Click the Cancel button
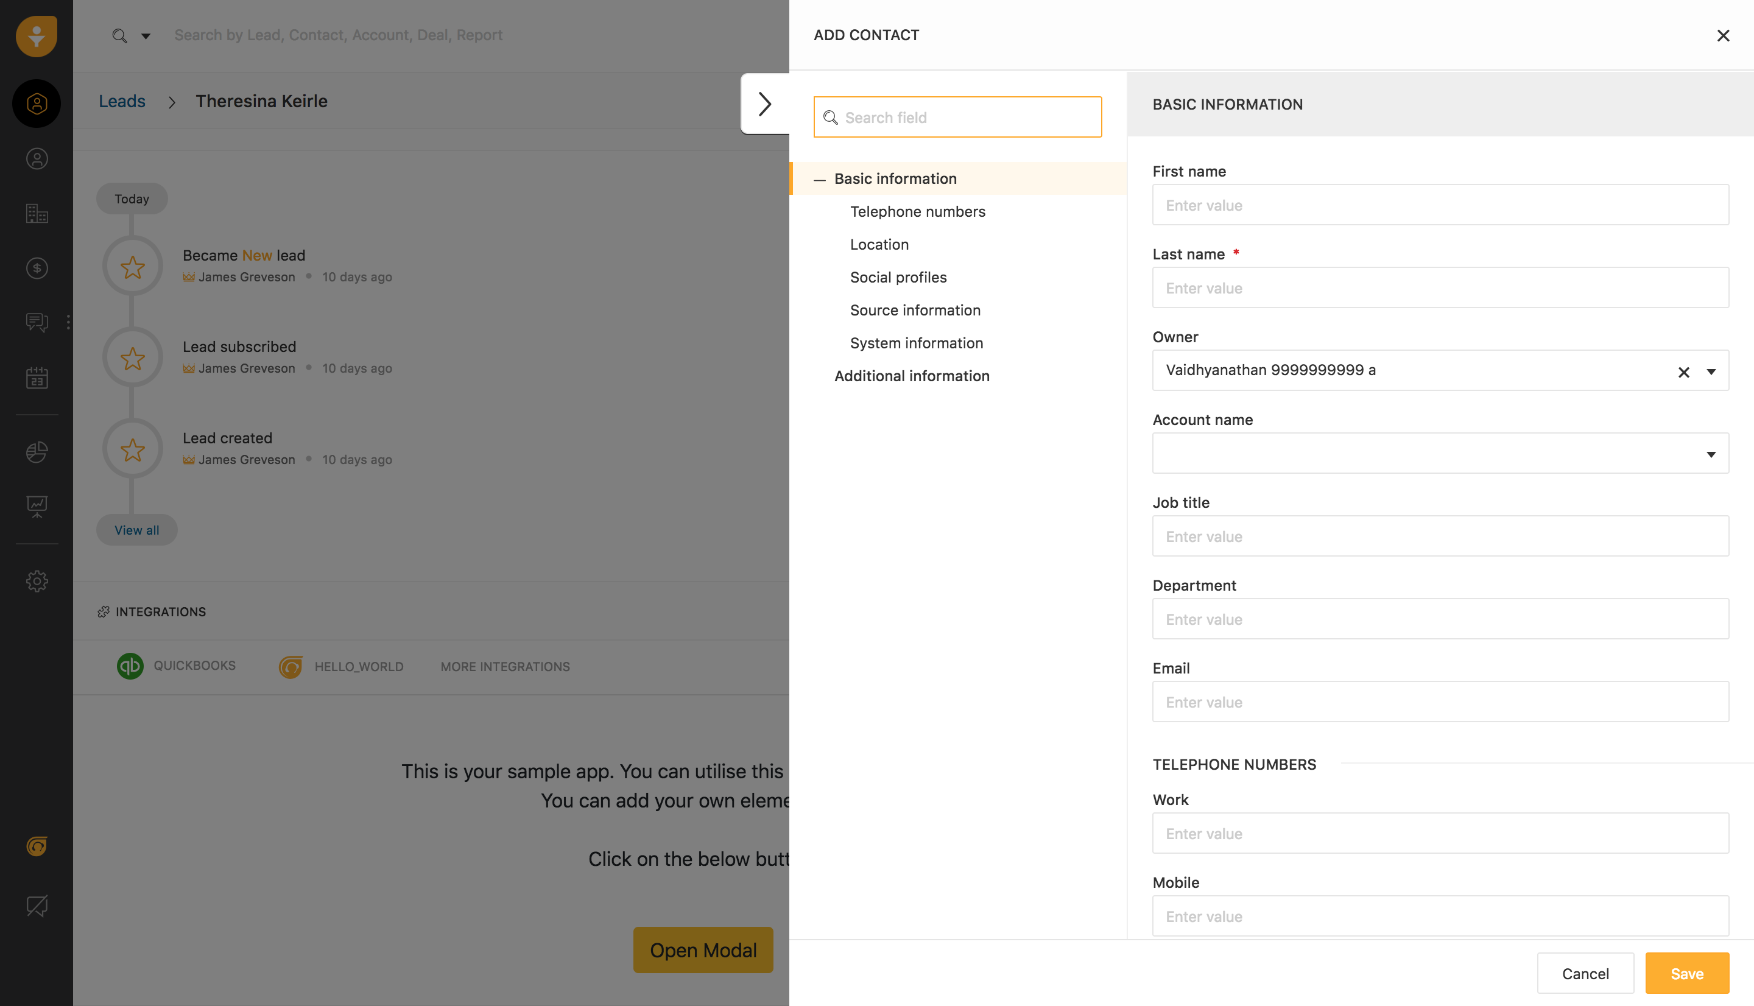Screen dimensions: 1754x1006 1585,974
